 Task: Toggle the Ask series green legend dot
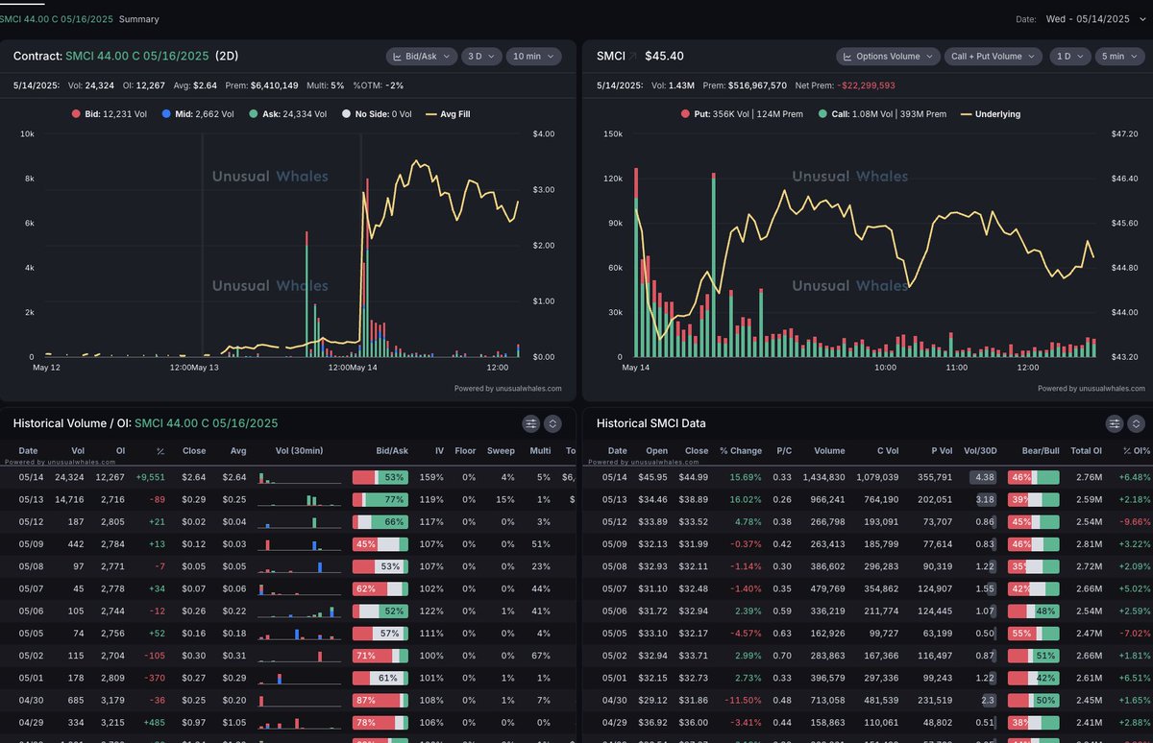[253, 114]
